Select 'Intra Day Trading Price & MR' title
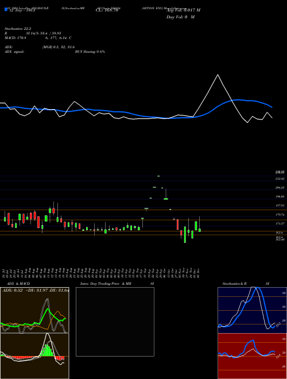Viewport: 287px width, 379px height. (106, 284)
